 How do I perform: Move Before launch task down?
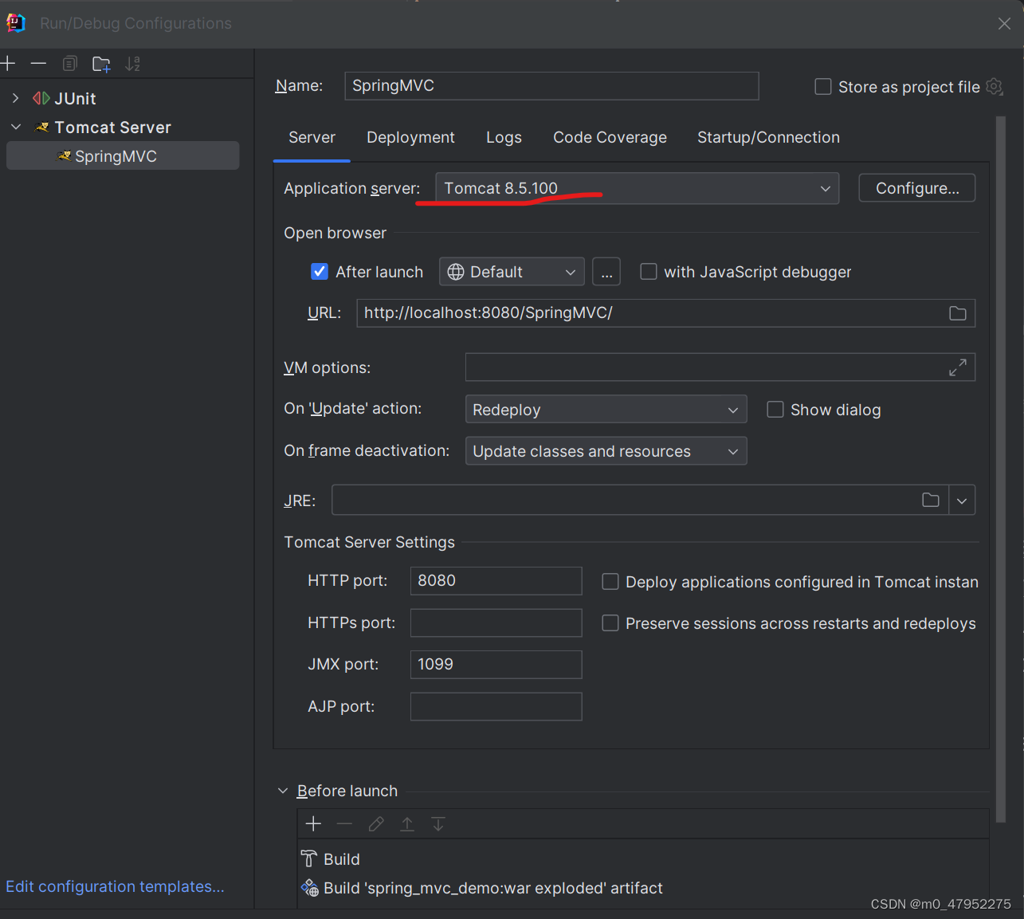pyautogui.click(x=437, y=823)
